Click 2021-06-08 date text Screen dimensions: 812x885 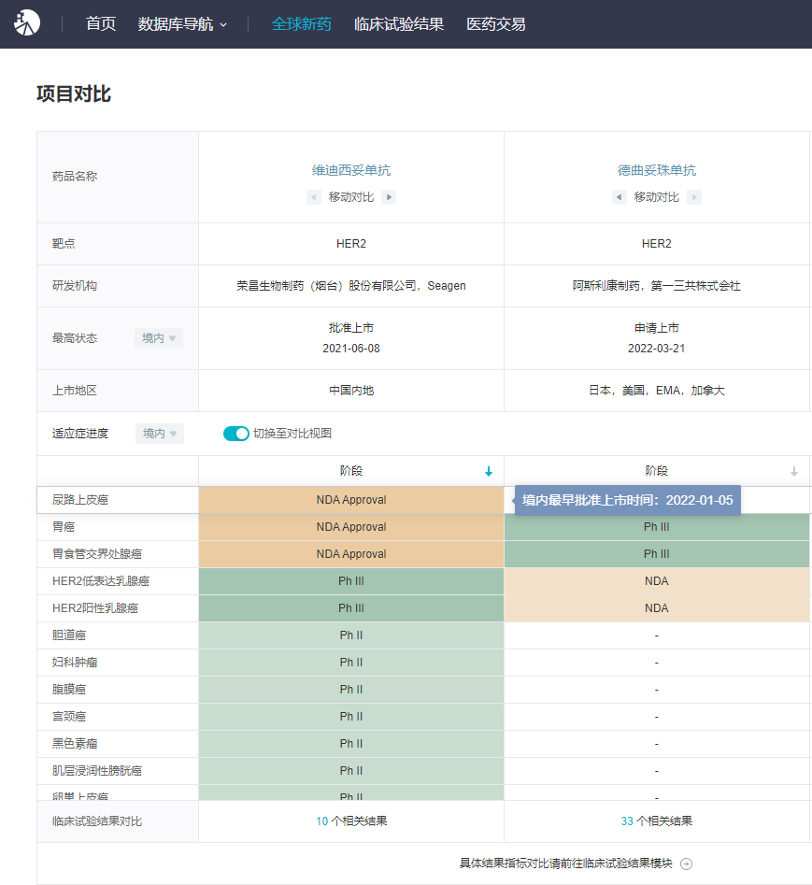(x=351, y=349)
